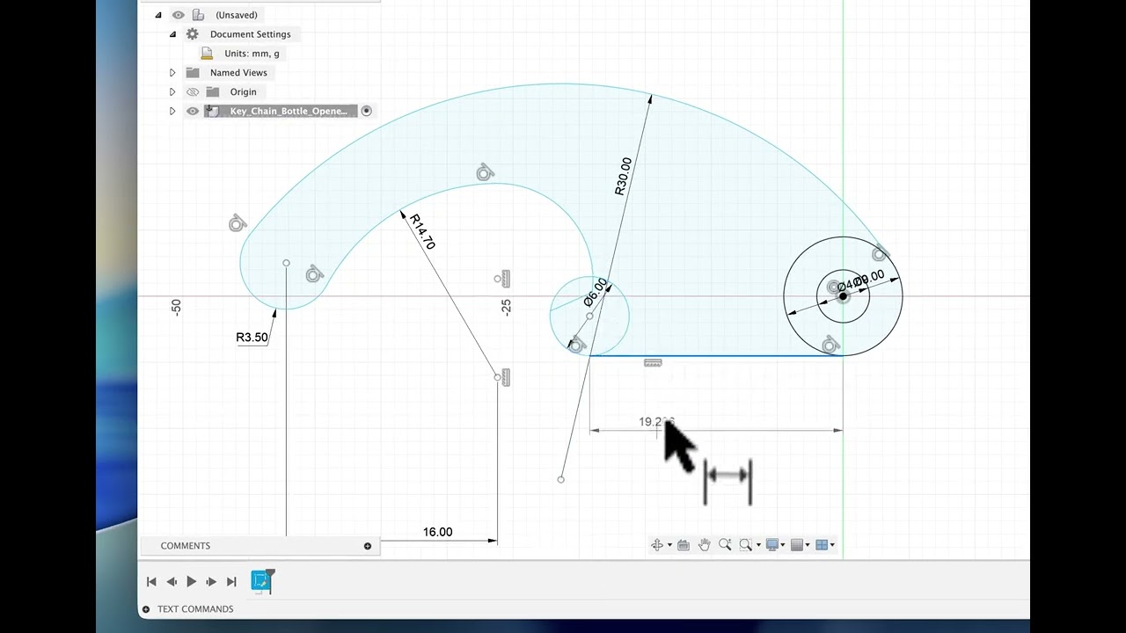Screen dimensions: 1126x633
Task: Click the Named Views folder icon
Action: [x=193, y=73]
